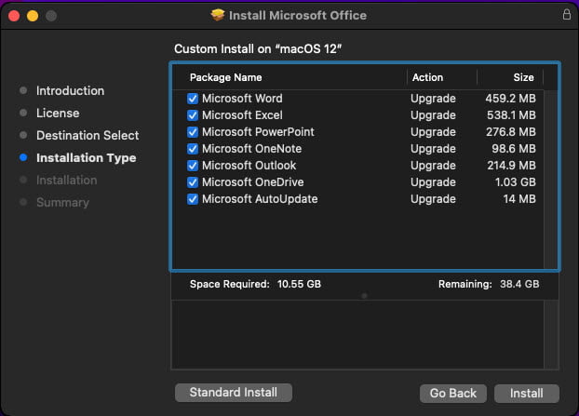This screenshot has height=416, width=579.
Task: Select the Microsoft OneNote row label
Action: tap(251, 149)
